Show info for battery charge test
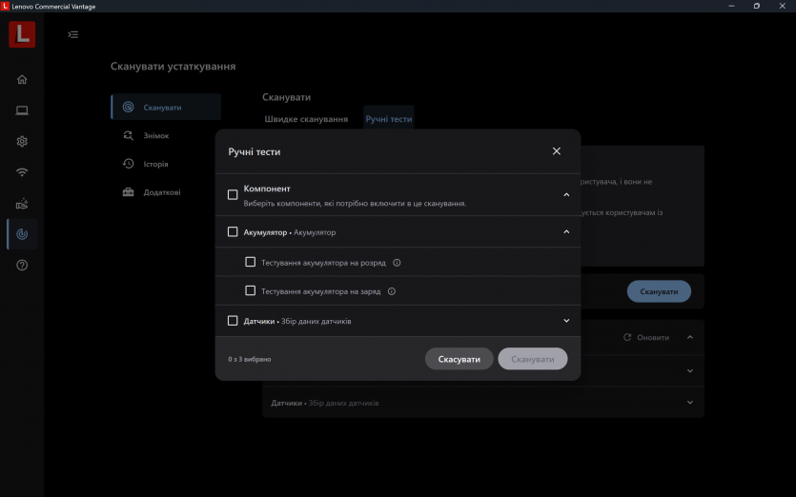The width and height of the screenshot is (796, 497). pos(392,291)
